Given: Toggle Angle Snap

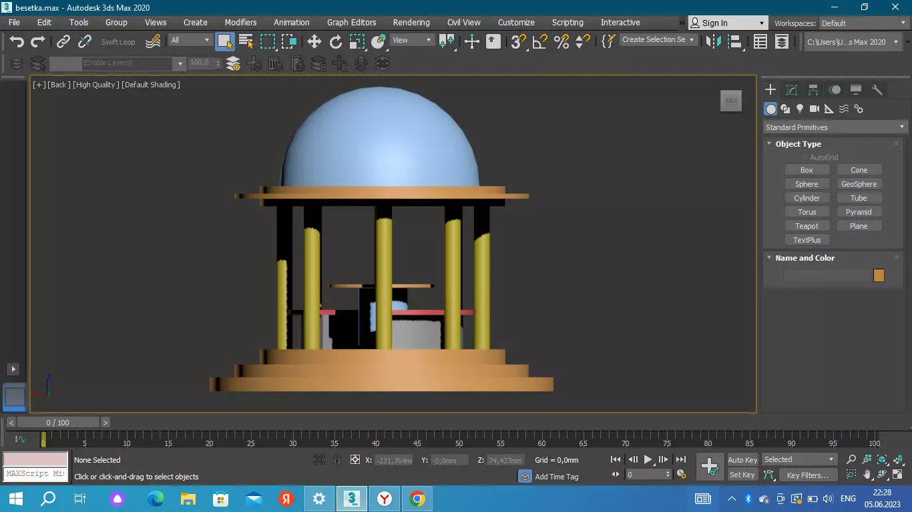Looking at the screenshot, I should click(x=540, y=41).
